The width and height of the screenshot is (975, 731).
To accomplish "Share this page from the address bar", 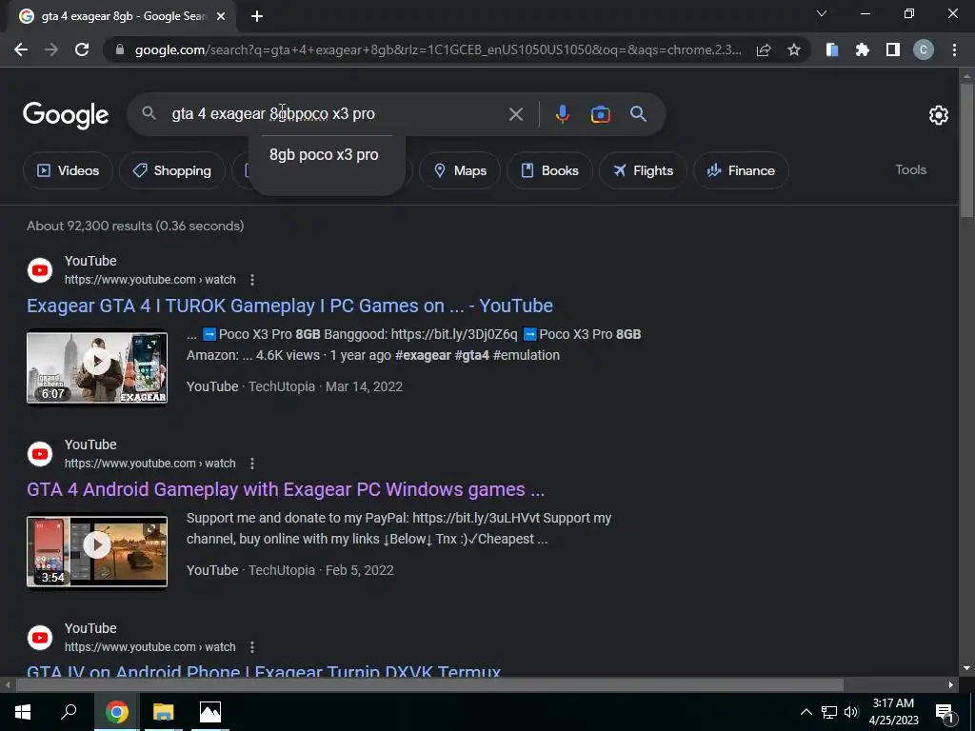I will pyautogui.click(x=764, y=49).
